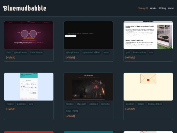The height and width of the screenshot is (133, 177).
Task: Click the flexbox tag
Action: (70, 104)
